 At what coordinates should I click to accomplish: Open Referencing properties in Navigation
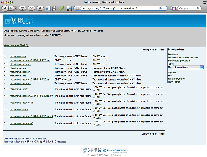pos(179,60)
